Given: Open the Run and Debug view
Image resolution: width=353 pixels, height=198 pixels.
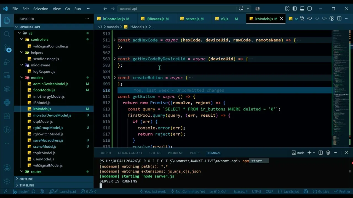Looking at the screenshot, I should [x=7, y=62].
